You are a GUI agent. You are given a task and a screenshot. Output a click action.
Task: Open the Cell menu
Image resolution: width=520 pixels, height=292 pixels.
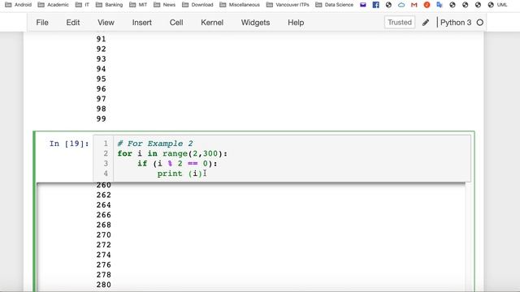[176, 23]
